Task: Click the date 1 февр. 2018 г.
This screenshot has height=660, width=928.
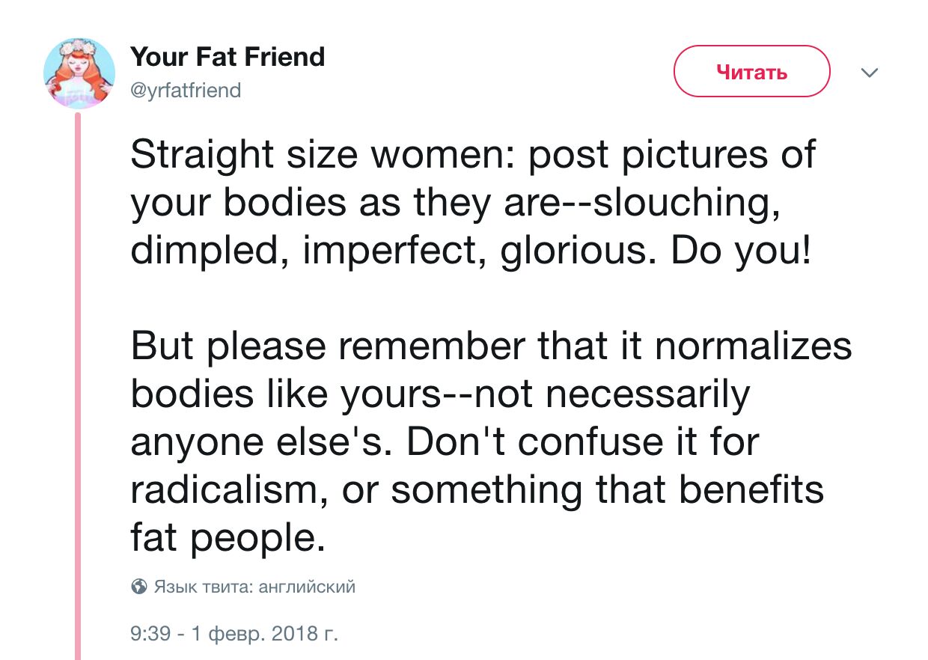Action: coord(265,635)
